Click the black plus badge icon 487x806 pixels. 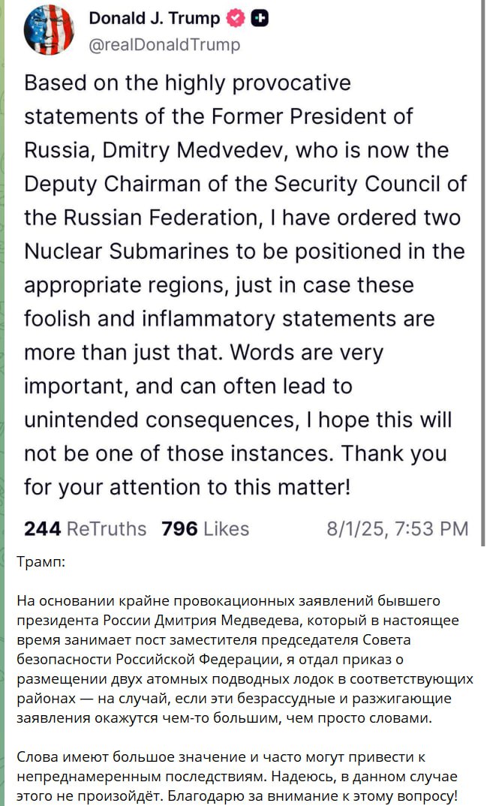(260, 19)
